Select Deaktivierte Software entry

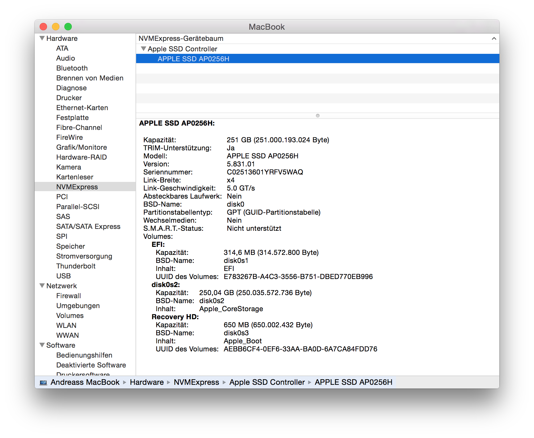(x=91, y=365)
